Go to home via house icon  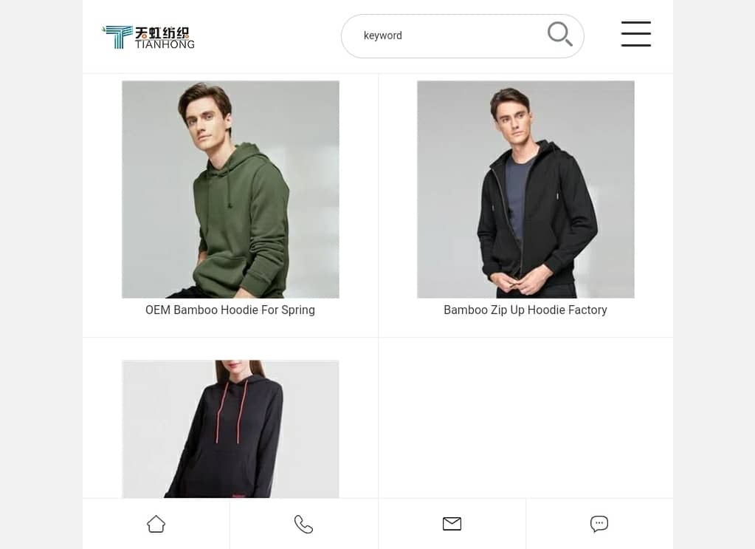pos(156,524)
